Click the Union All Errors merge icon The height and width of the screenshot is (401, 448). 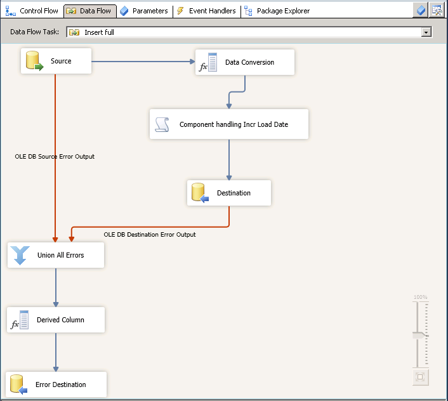tap(20, 255)
